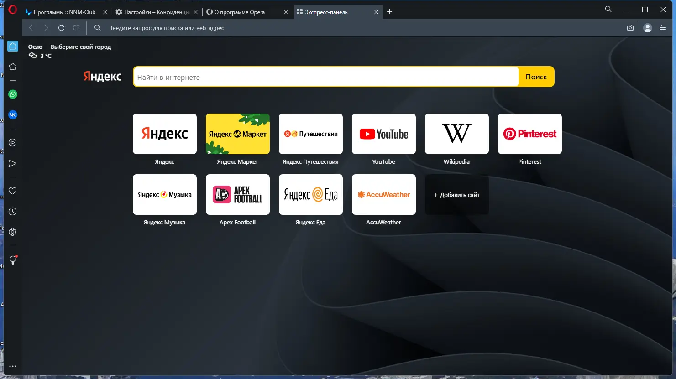The height and width of the screenshot is (379, 676).
Task: Open the Apex Football speed dial tile
Action: [x=238, y=194]
